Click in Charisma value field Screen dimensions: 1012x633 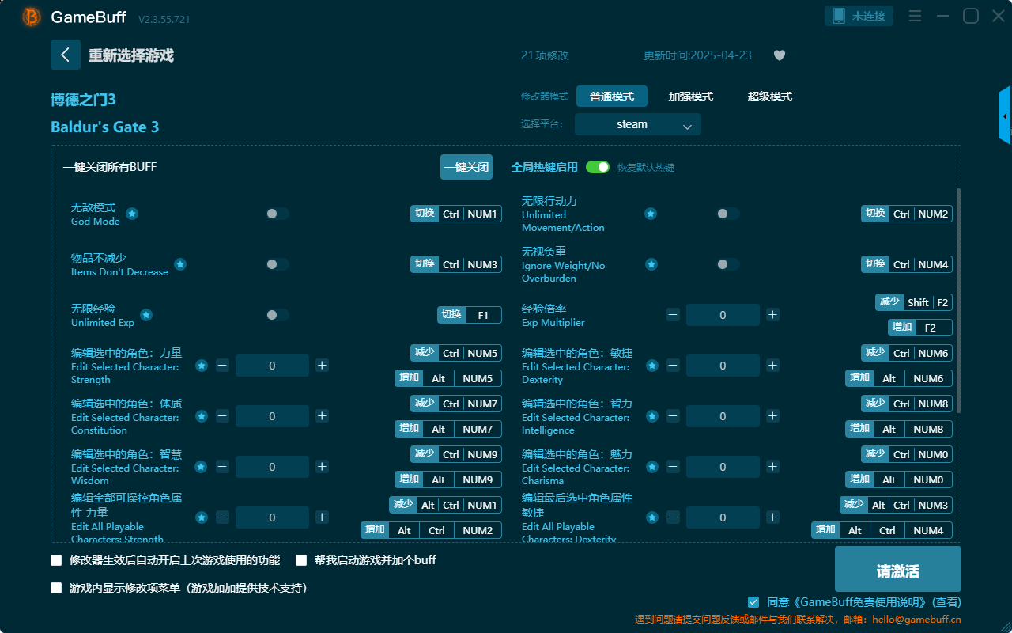[723, 467]
